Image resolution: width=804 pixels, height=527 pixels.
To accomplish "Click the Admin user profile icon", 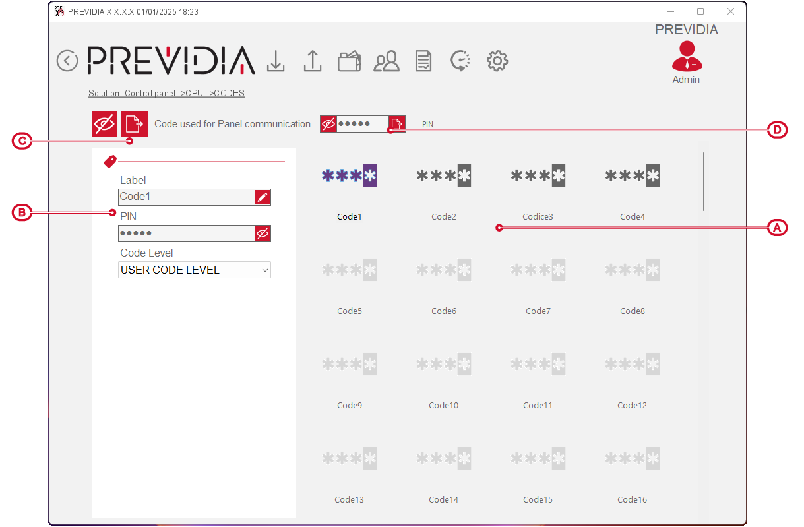I will 687,57.
